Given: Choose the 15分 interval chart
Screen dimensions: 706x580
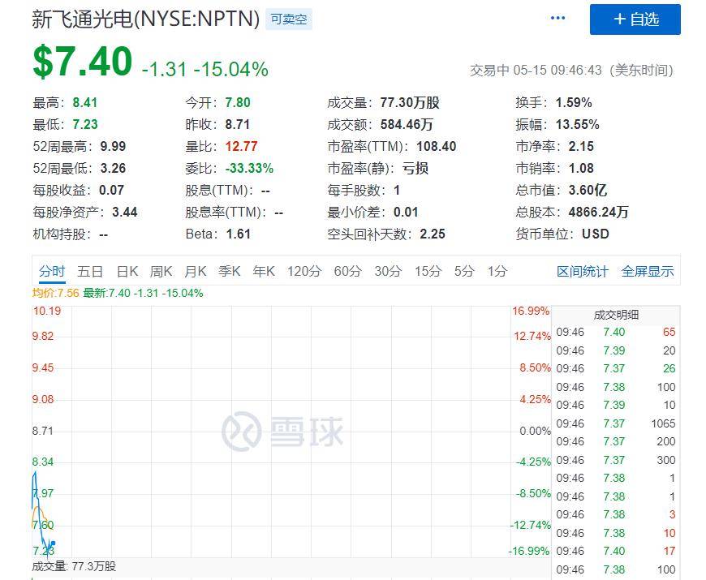Looking at the screenshot, I should click(x=428, y=271).
